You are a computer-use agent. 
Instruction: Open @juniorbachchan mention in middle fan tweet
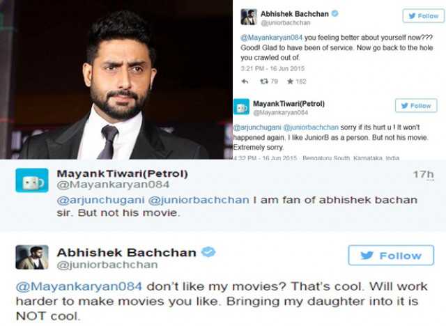[199, 200]
